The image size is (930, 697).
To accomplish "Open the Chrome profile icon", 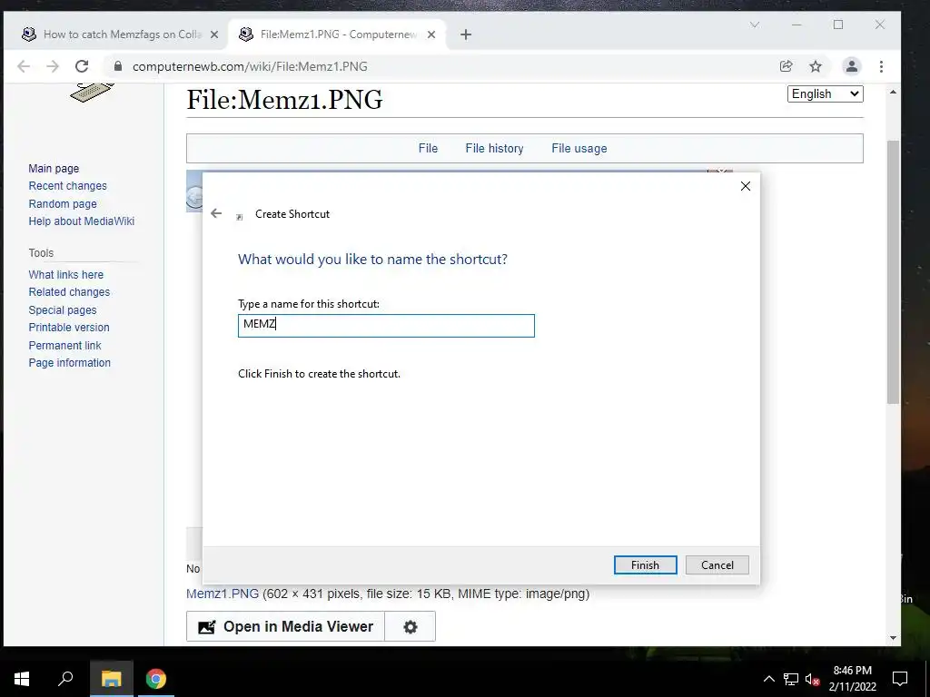I will [851, 66].
